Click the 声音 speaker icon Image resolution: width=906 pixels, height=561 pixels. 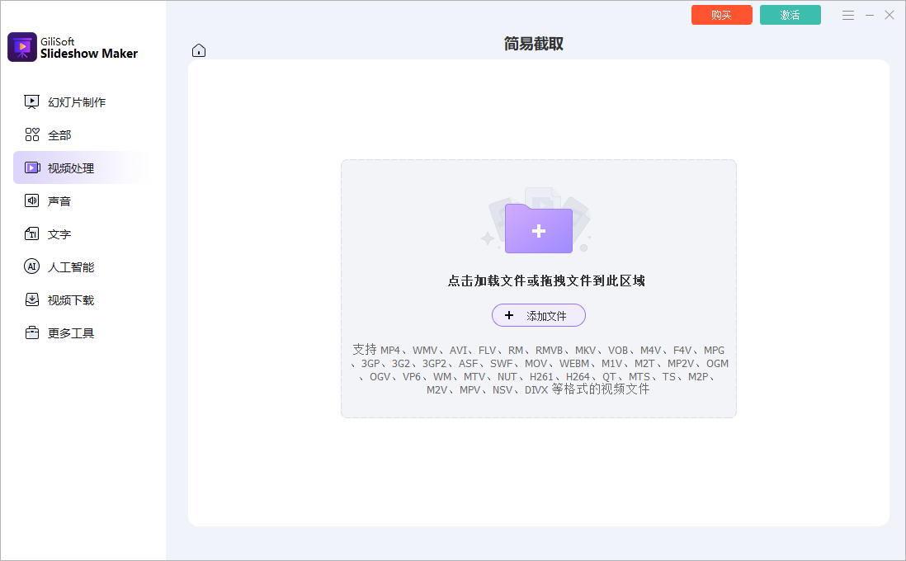coord(32,201)
